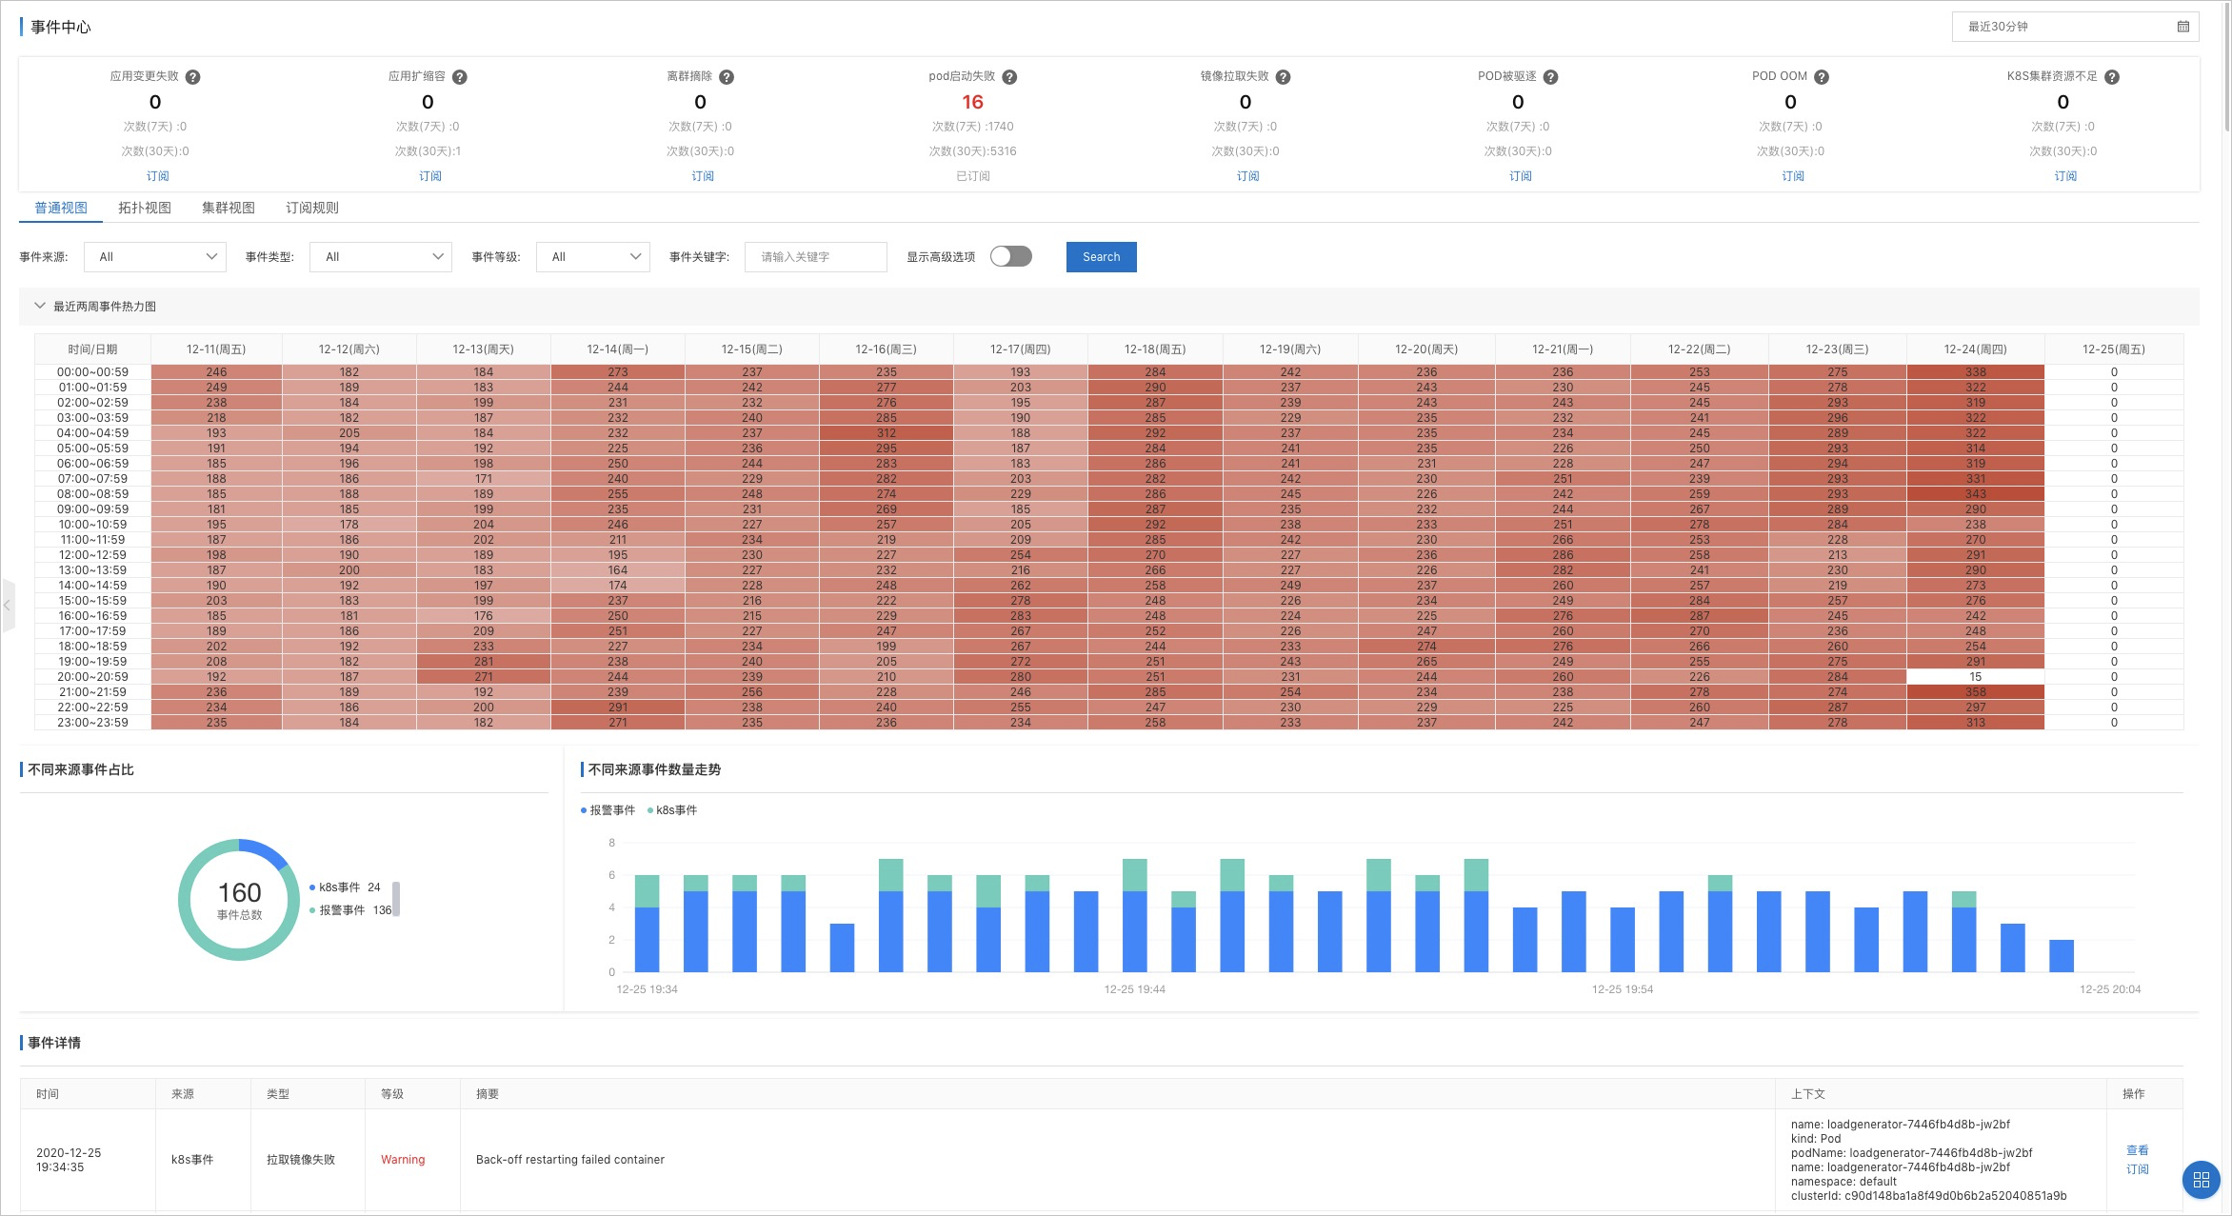Click heatmap cell 15 for 12-24 20:00

click(1975, 677)
